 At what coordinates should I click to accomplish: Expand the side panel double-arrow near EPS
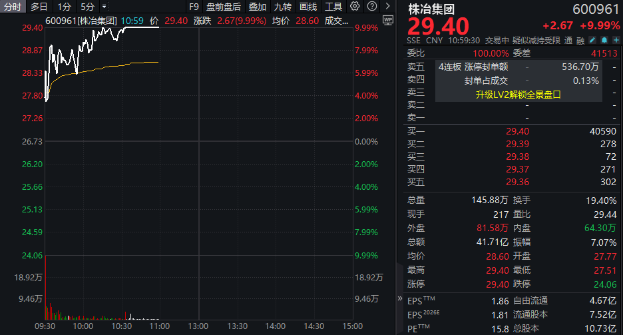click(x=400, y=300)
